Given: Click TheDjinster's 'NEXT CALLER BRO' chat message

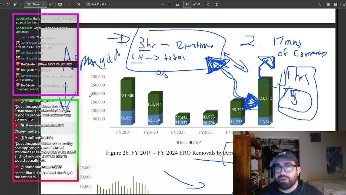Looking at the screenshot, I should coord(46,64).
